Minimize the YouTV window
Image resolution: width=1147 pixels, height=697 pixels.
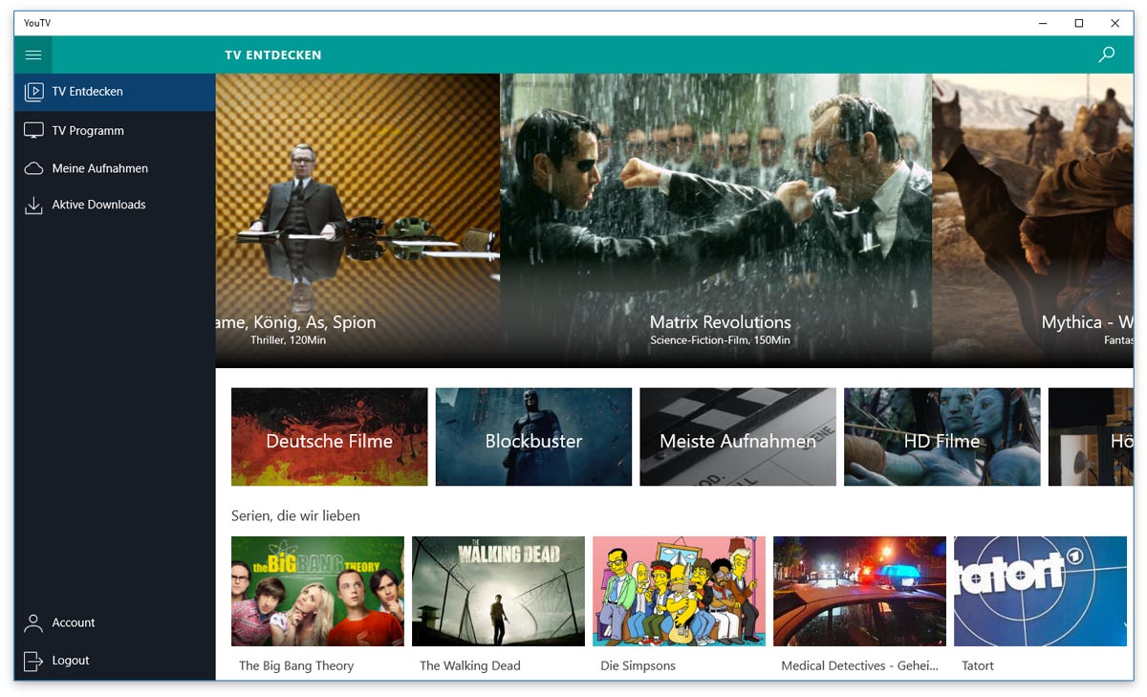[1043, 23]
